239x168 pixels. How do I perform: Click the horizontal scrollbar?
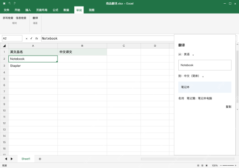pos(188,159)
